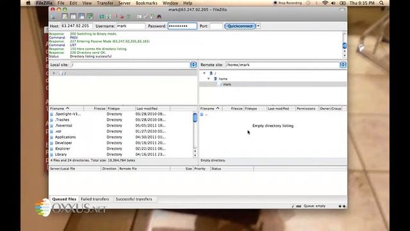Toggle processing of the transfer queue

(x=108, y=17)
